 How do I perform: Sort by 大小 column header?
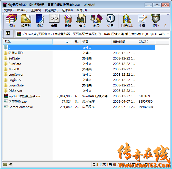click(x=63, y=42)
